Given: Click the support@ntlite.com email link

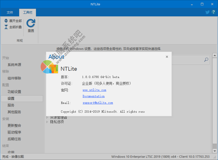Looking at the screenshot, I should point(98,103).
